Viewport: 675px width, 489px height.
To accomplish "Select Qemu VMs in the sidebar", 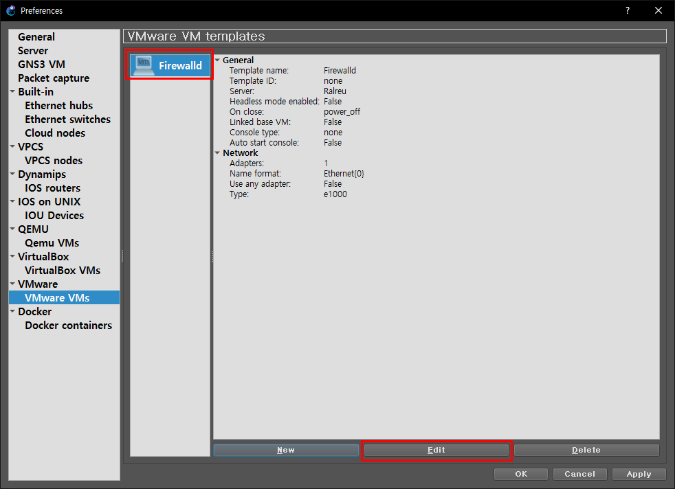I will point(52,243).
